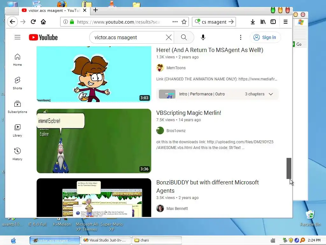The image size is (326, 245).
Task: Click in the browser URL address bar
Action: (118, 22)
